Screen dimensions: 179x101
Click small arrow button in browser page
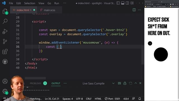(x=150, y=43)
